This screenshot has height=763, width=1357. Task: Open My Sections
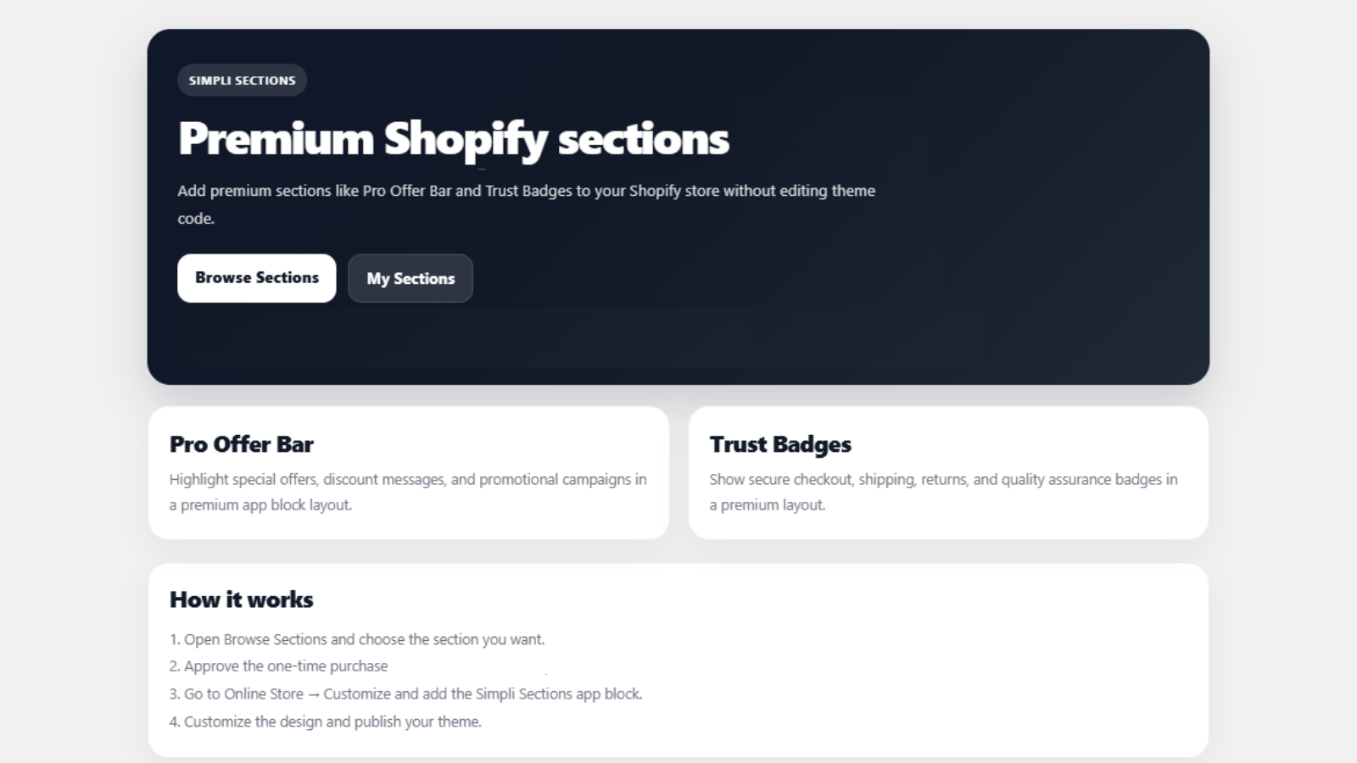pyautogui.click(x=410, y=277)
